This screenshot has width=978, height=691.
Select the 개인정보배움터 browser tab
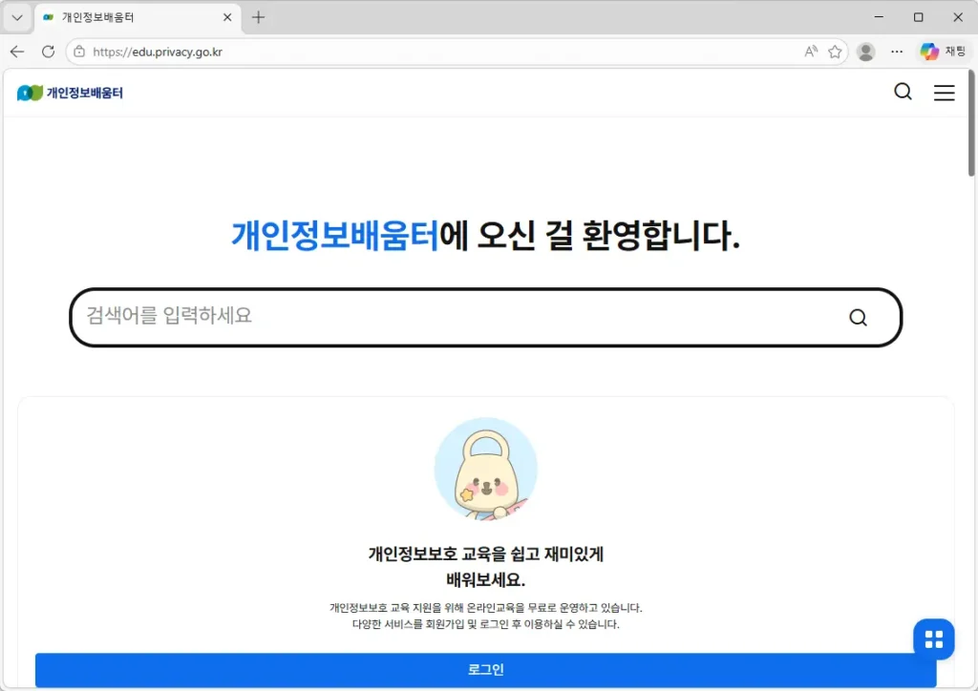[x=124, y=17]
